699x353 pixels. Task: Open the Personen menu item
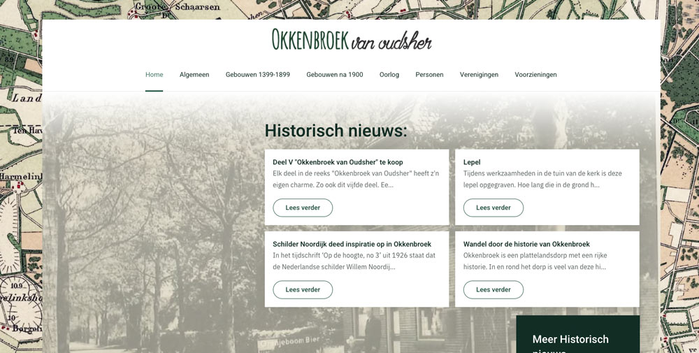tap(429, 75)
